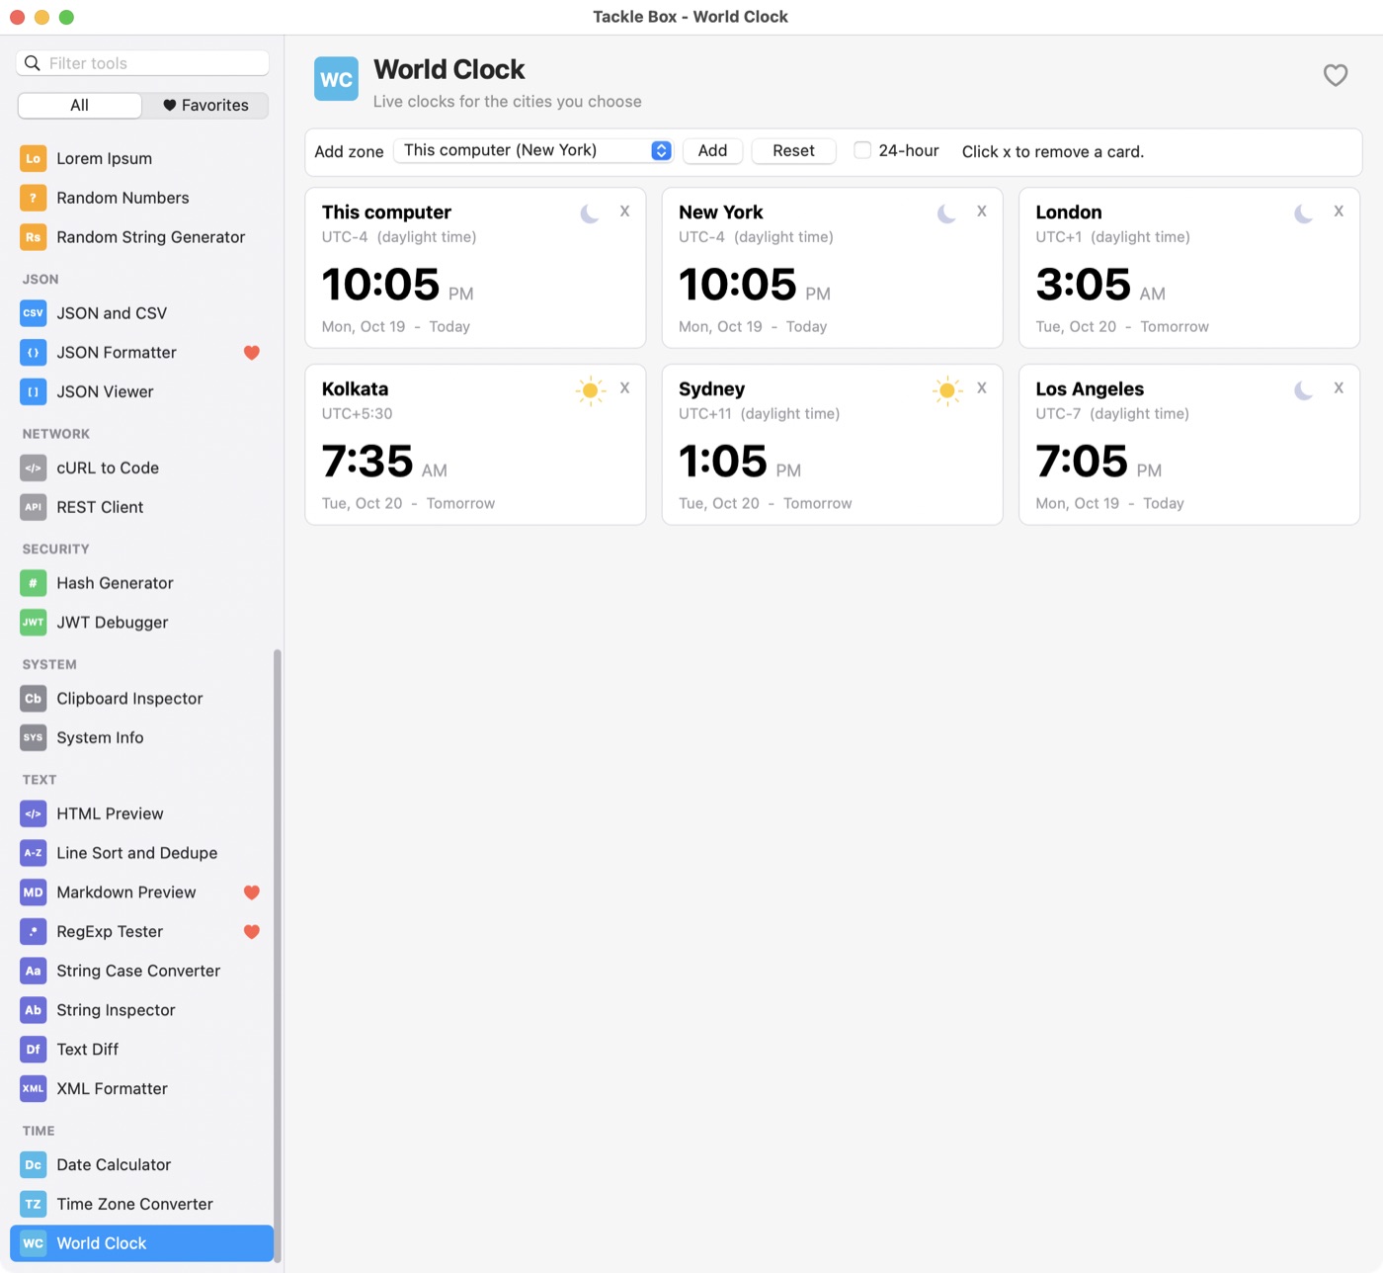Toggle favorite heart on JSON Formatter row
Screen dimensions: 1383x1273
[252, 353]
